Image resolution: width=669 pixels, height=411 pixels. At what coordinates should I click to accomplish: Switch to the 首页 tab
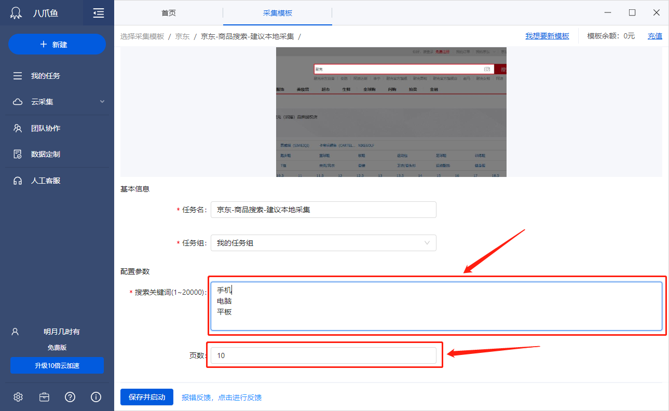(169, 13)
